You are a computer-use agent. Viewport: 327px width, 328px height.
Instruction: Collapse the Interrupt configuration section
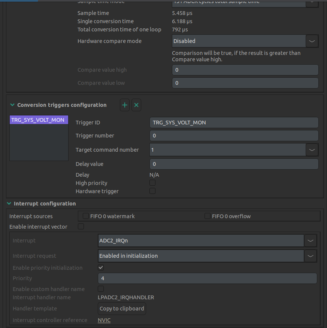tap(9, 204)
